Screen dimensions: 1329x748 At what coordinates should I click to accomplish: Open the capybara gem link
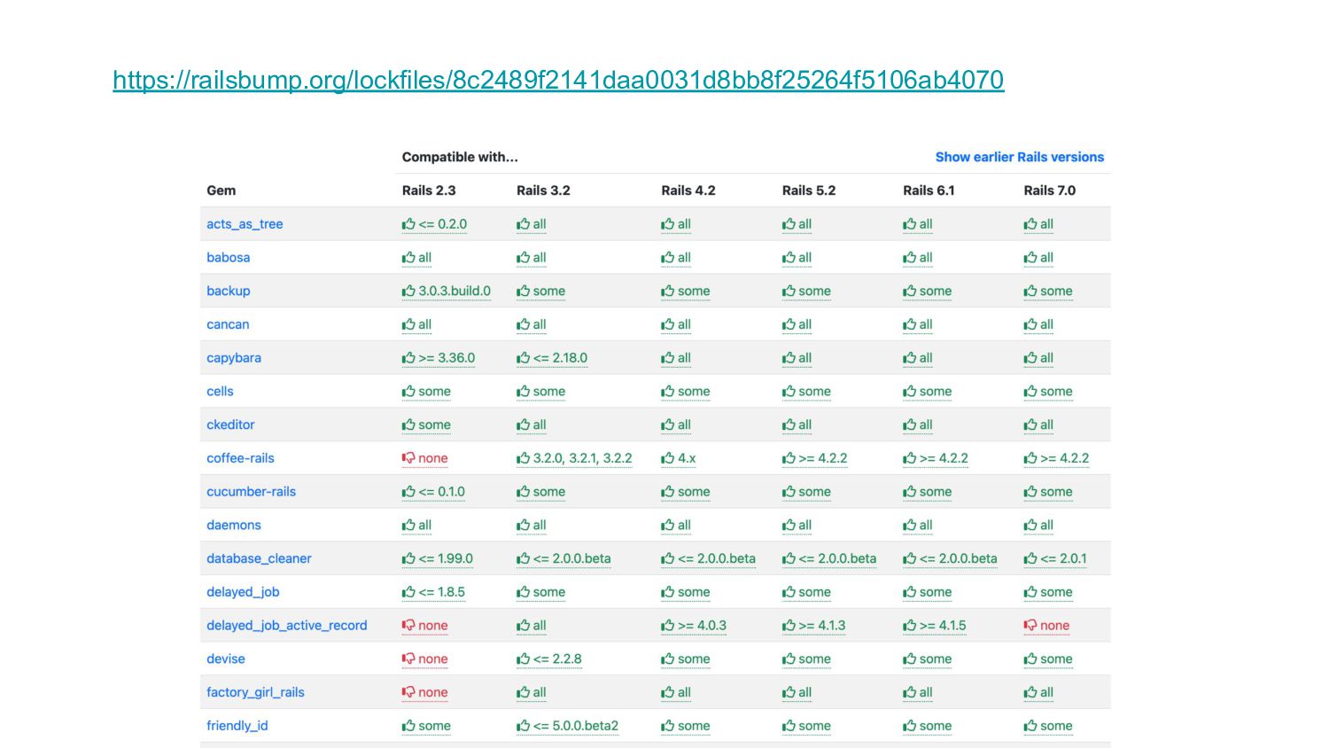[234, 358]
